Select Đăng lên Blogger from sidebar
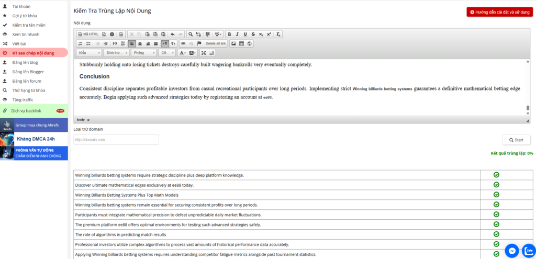 coord(28,71)
